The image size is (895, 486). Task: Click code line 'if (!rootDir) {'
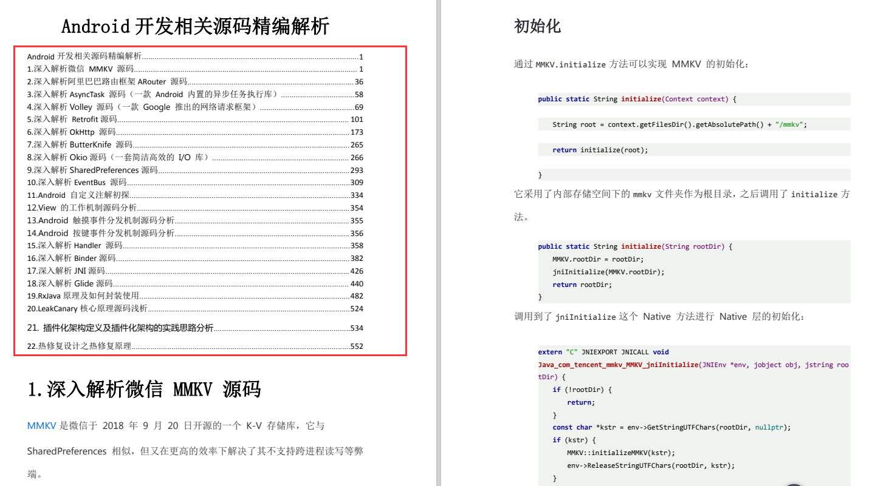[x=582, y=390]
